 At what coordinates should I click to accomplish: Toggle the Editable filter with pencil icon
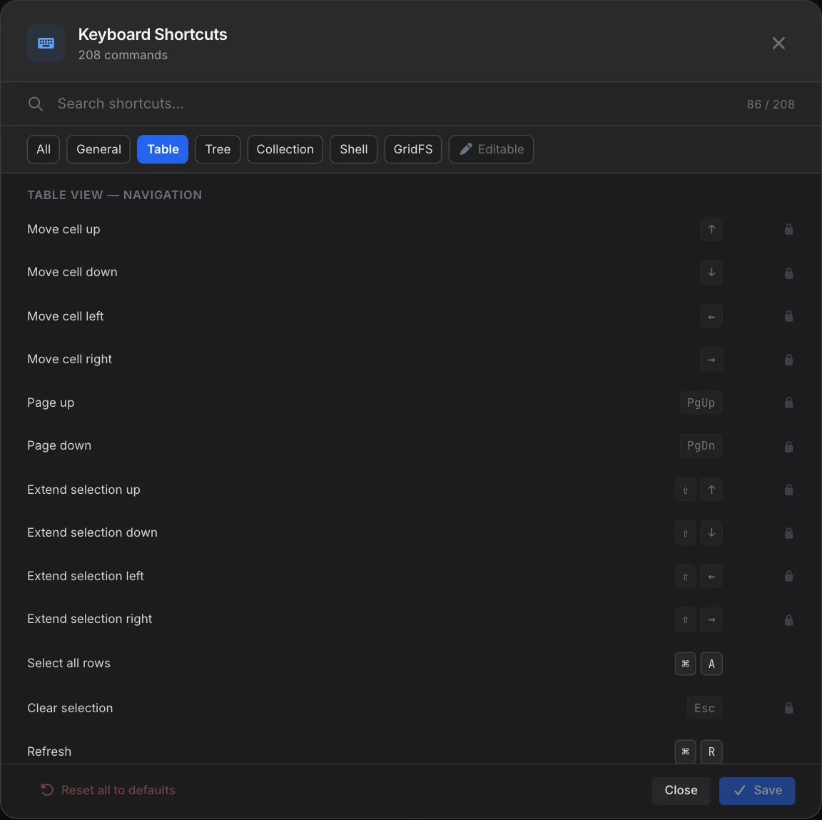(491, 149)
